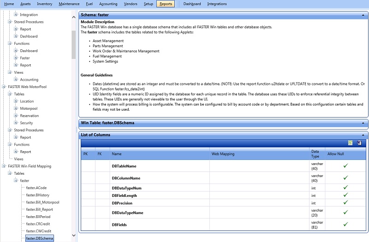This screenshot has width=369, height=242.
Task: Click the Faster functions node
Action: (25, 58)
